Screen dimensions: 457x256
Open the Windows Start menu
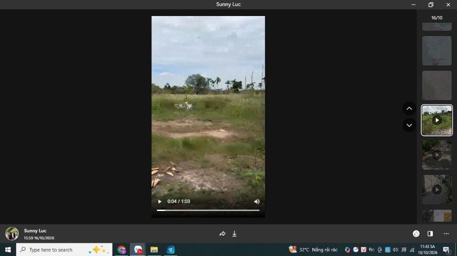point(8,250)
